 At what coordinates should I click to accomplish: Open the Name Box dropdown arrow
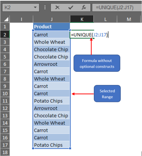pos(35,8)
